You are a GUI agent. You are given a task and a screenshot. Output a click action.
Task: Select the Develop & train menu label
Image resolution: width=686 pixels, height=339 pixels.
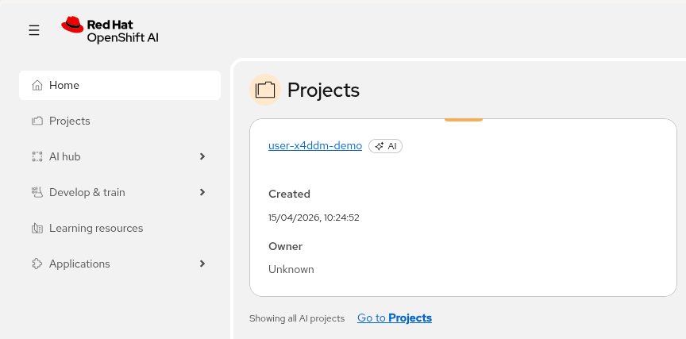pos(87,192)
